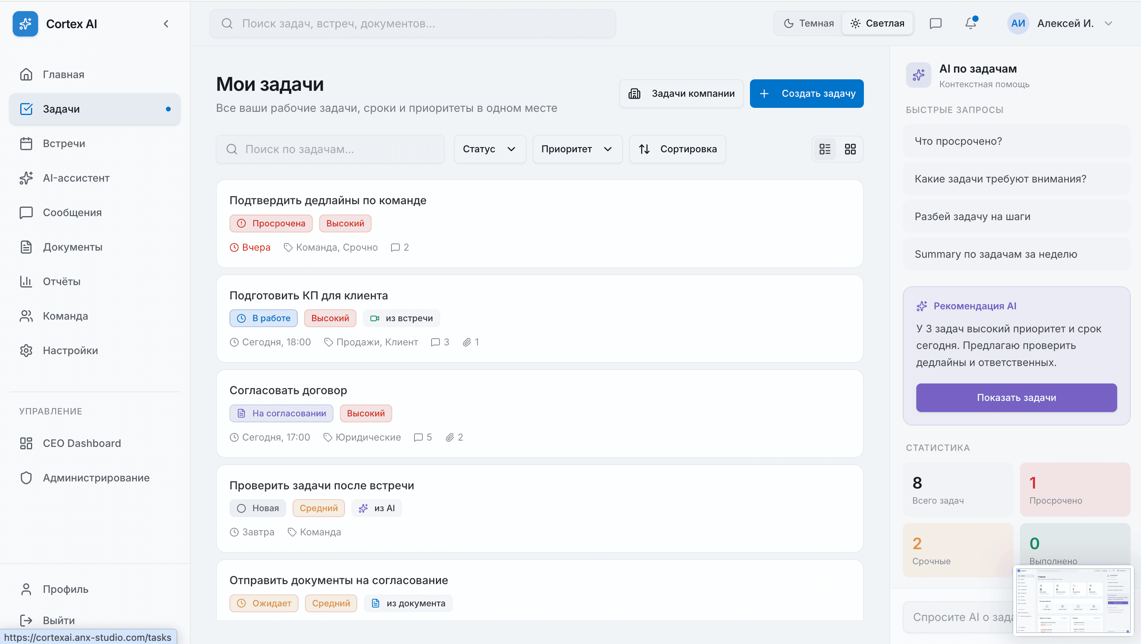
Task: Click Показать задачи in AI recommendation
Action: (1016, 398)
